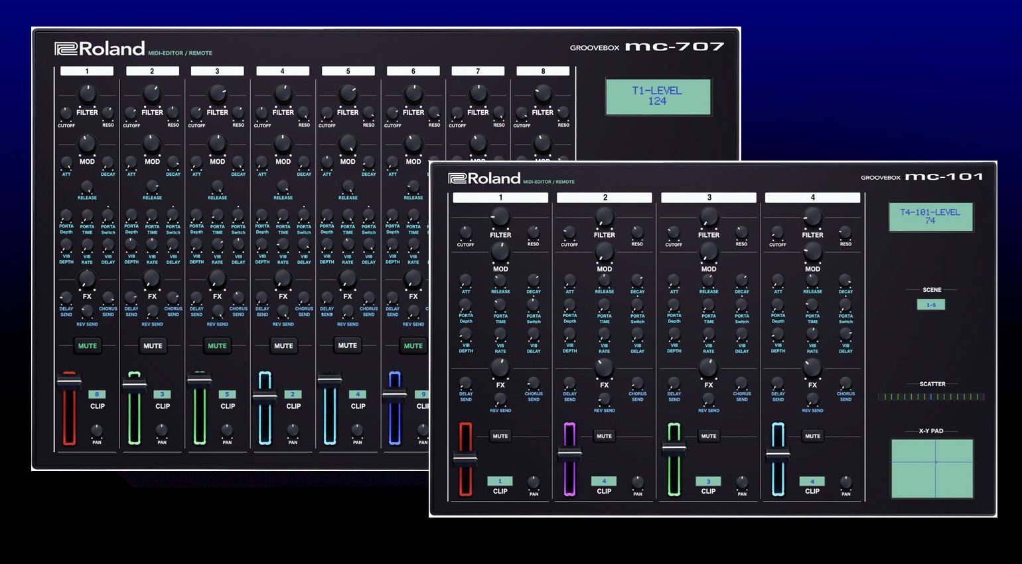This screenshot has width=1022, height=564.
Task: Click the FILTER knob on MC-707 track 1
Action: tap(87, 95)
